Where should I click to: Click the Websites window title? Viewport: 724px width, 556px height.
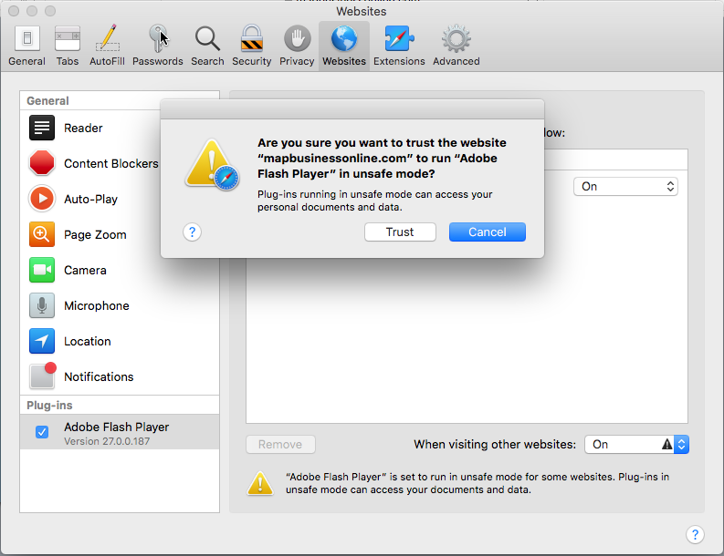(361, 11)
